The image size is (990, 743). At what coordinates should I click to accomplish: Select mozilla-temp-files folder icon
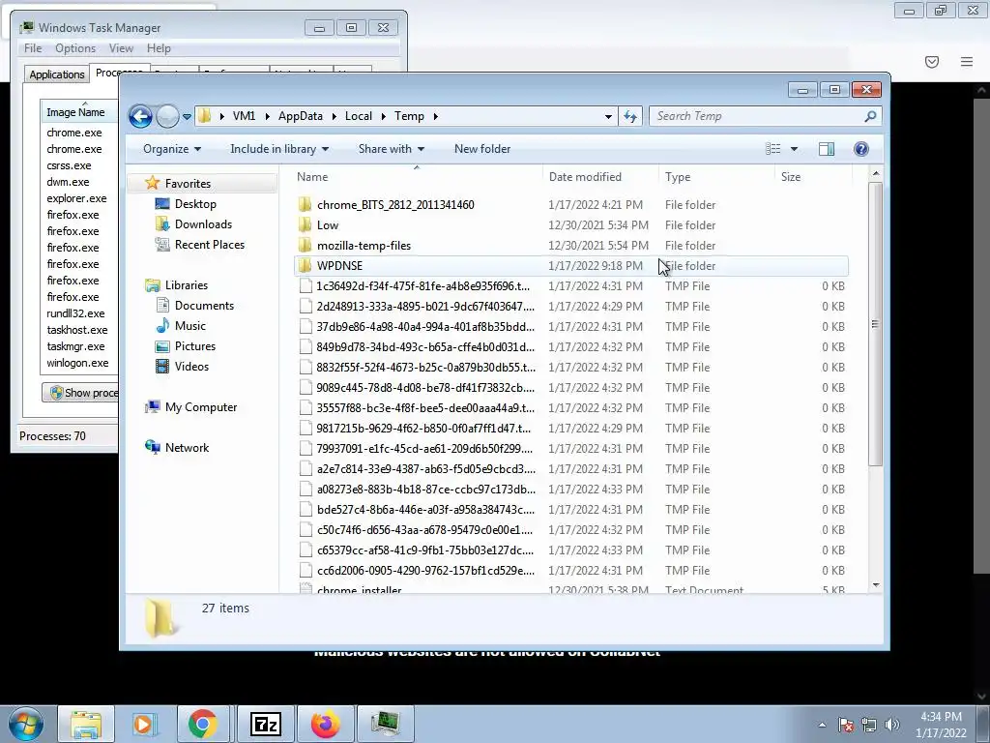(x=305, y=245)
